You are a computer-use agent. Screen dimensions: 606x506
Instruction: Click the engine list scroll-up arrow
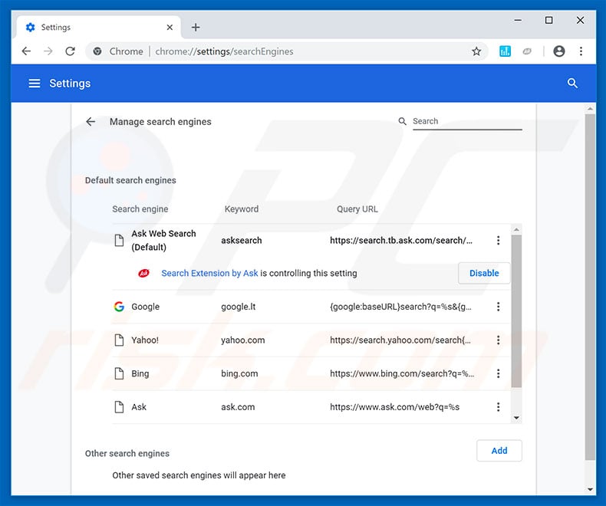(516, 229)
